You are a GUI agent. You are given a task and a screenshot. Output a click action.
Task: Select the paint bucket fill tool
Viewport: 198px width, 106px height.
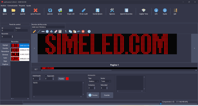52,31
